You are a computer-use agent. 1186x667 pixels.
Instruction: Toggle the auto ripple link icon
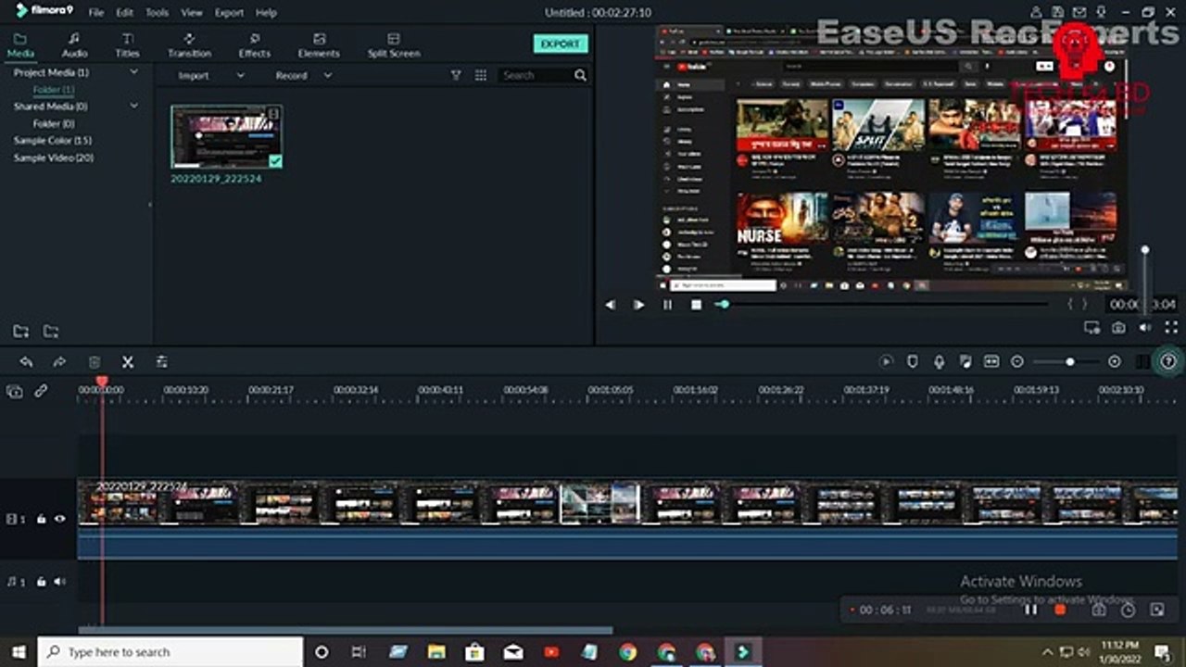41,391
